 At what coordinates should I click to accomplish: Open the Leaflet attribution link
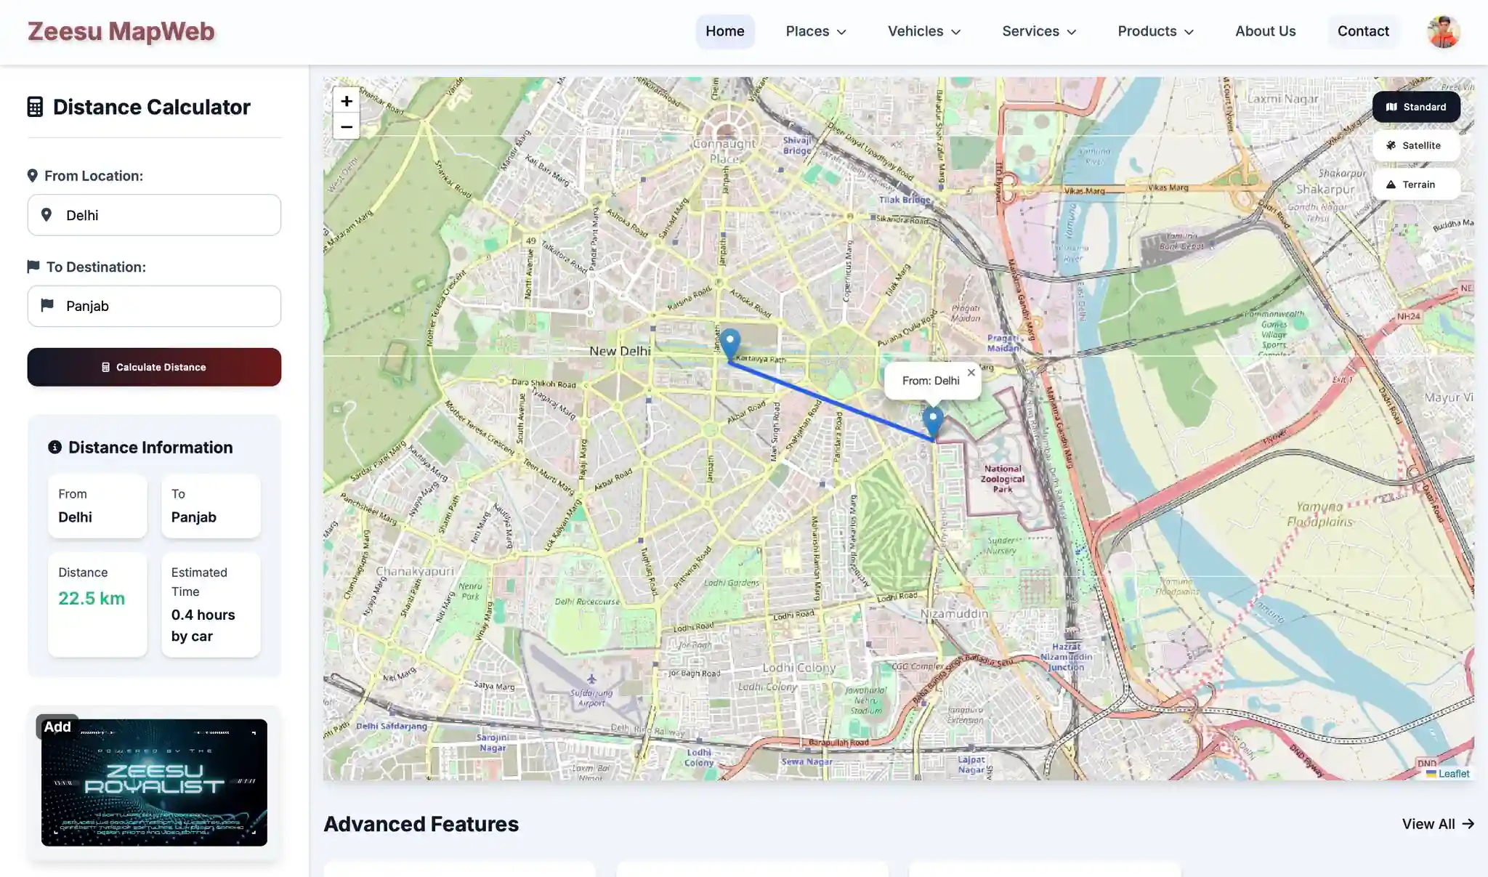(1448, 774)
